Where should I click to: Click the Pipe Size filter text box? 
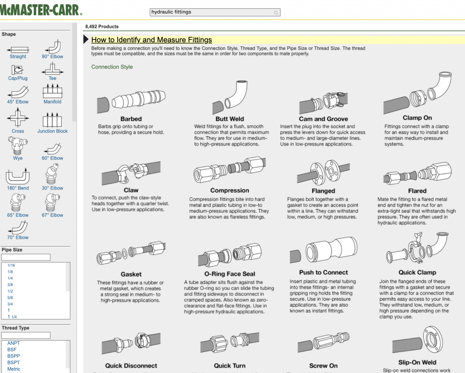pos(26,258)
